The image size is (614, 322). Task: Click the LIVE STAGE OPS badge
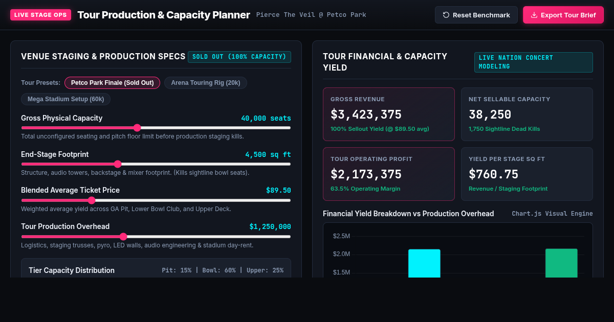(x=40, y=15)
